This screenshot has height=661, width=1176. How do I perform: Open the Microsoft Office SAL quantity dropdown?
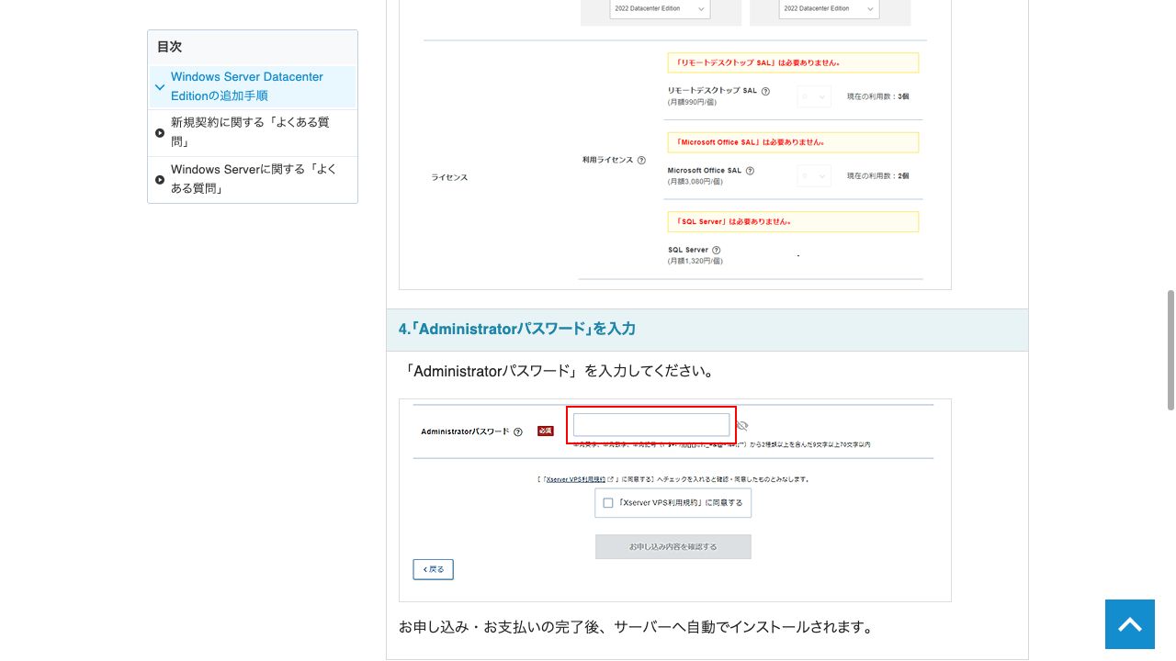tap(814, 175)
